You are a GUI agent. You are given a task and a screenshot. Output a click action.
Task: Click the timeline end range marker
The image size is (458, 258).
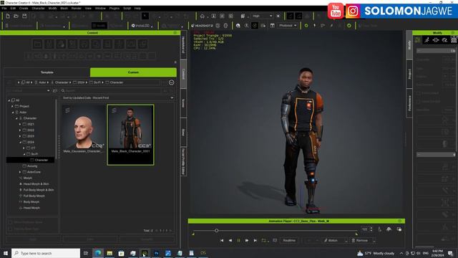pyautogui.click(x=356, y=234)
